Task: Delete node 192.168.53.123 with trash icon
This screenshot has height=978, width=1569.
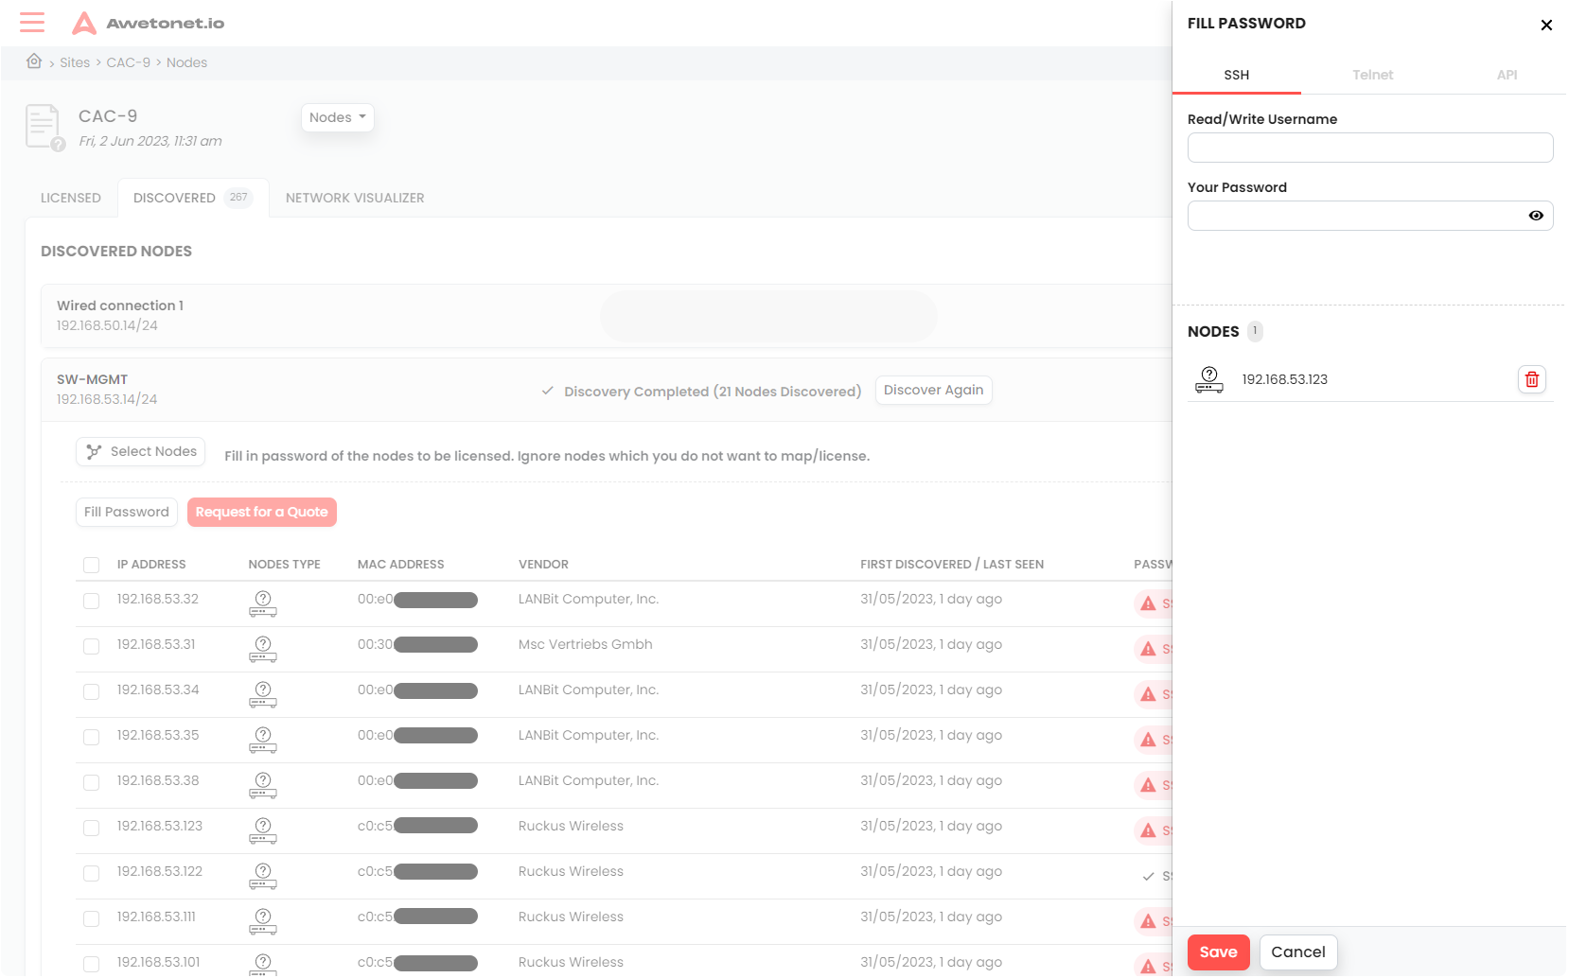Action: tap(1531, 379)
